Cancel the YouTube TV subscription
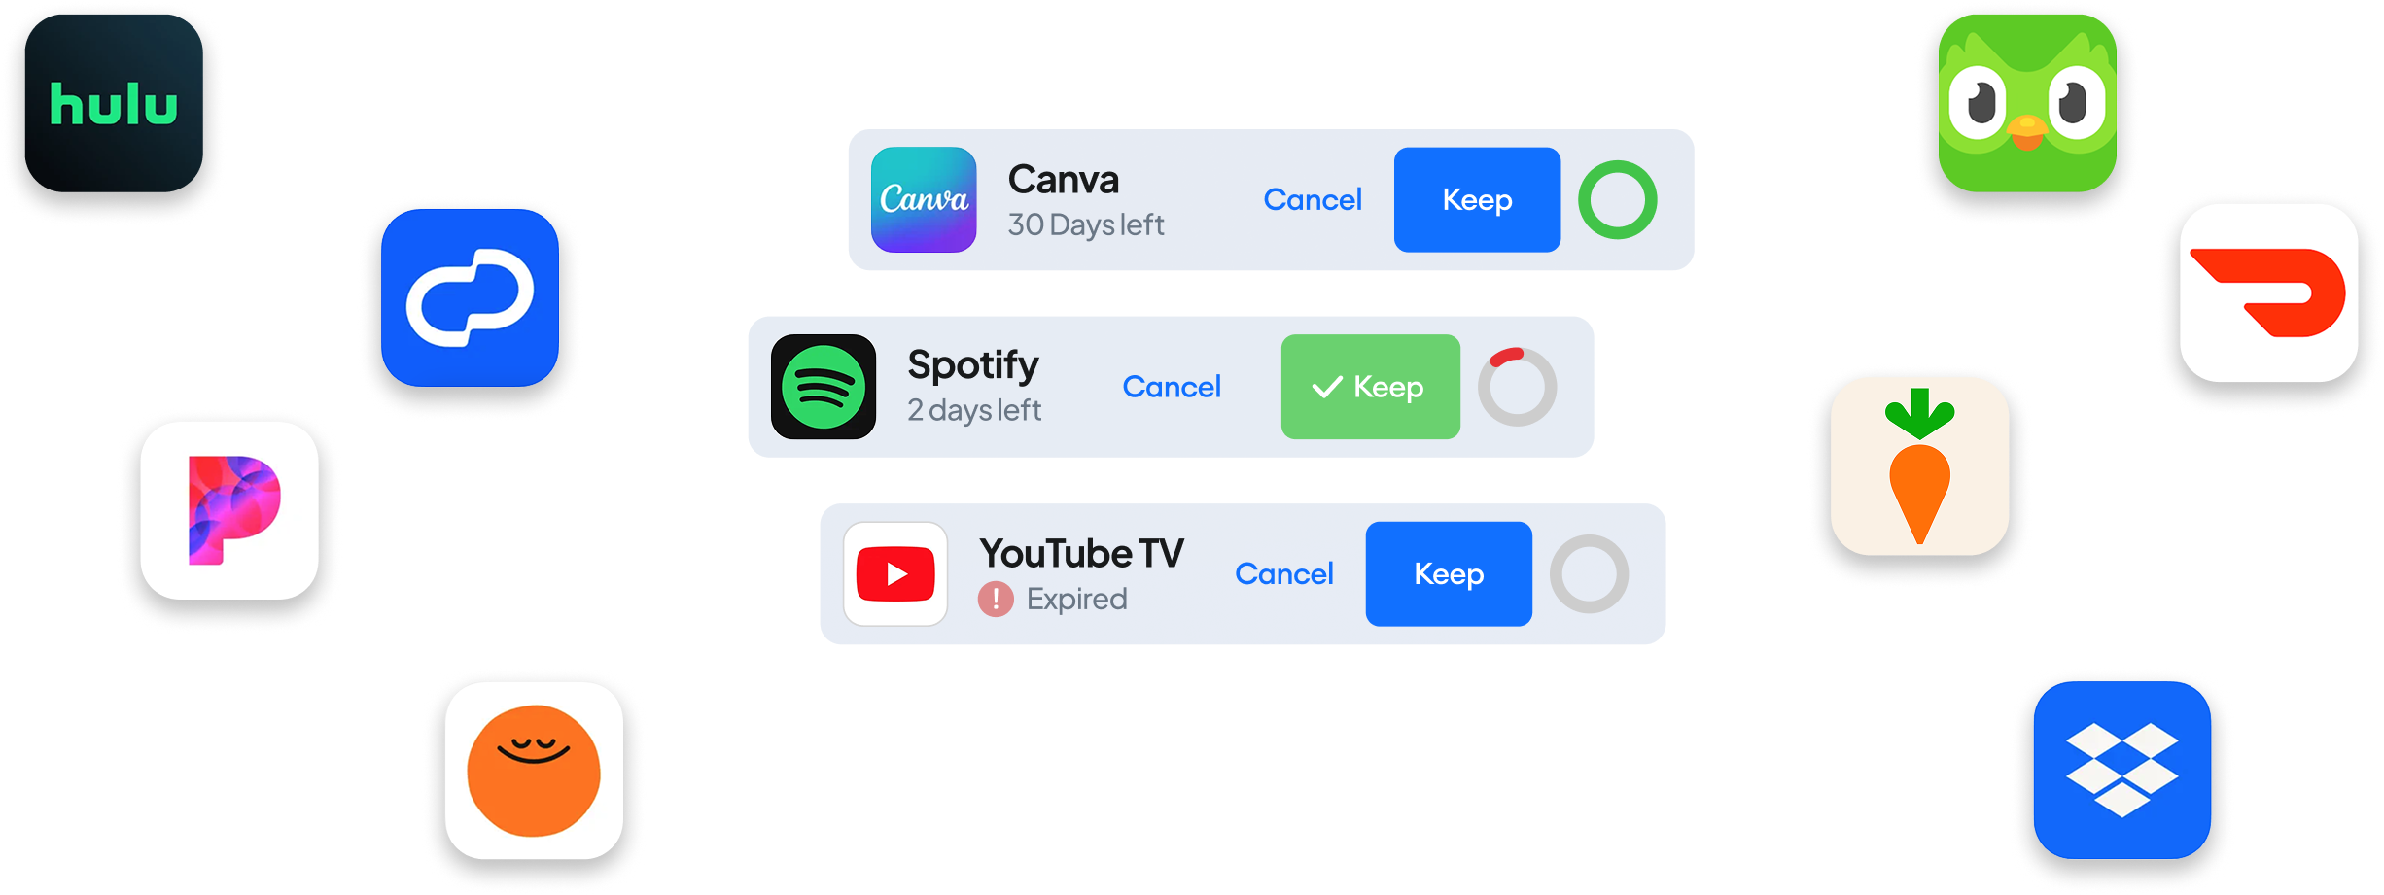This screenshot has height=895, width=2384. pyautogui.click(x=1284, y=573)
